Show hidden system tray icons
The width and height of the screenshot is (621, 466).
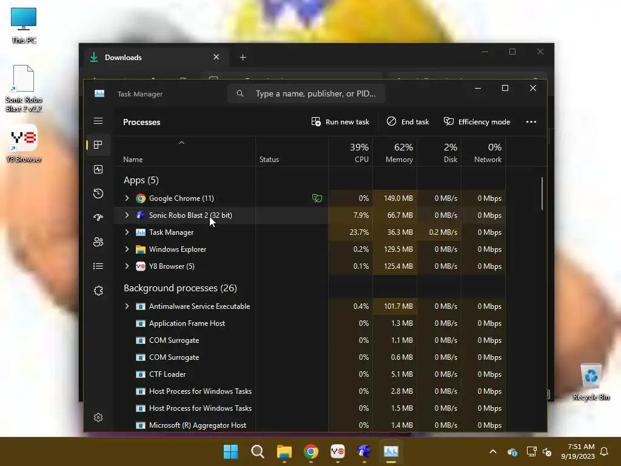(492, 451)
